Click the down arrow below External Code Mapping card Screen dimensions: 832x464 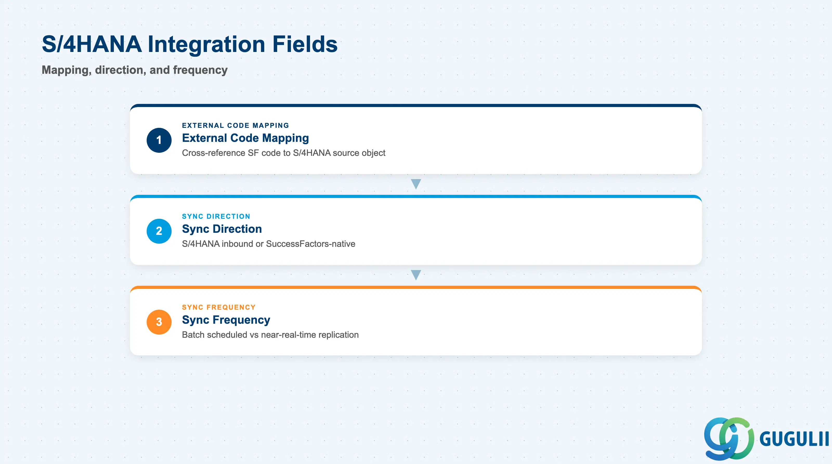coord(416,184)
